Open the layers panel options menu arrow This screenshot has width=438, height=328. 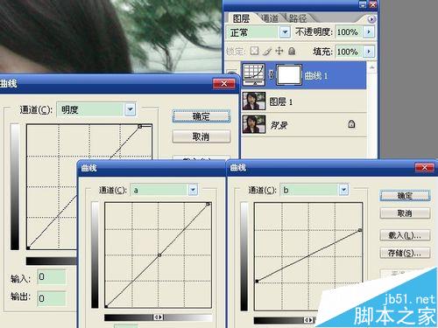point(371,19)
